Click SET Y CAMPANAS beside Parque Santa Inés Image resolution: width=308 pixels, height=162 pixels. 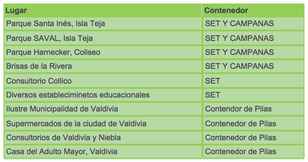(x=253, y=24)
